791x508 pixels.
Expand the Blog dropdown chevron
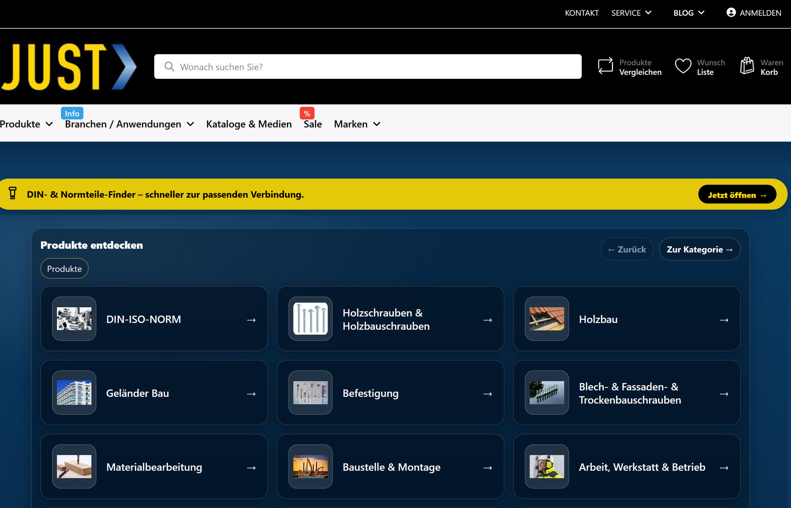tap(702, 13)
